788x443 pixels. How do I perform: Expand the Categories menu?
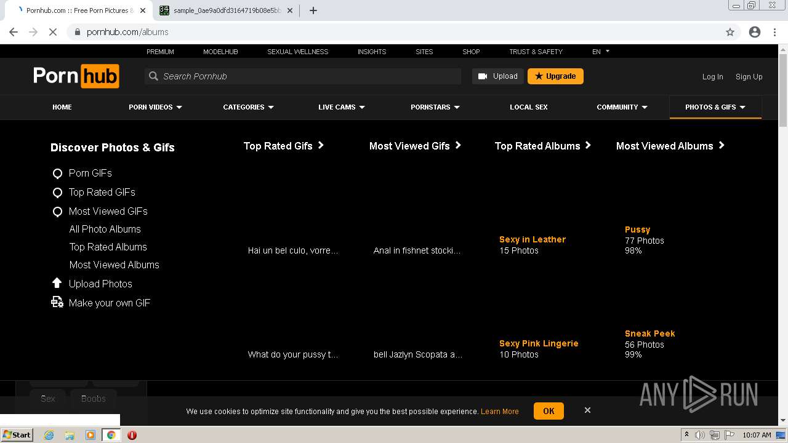(248, 107)
